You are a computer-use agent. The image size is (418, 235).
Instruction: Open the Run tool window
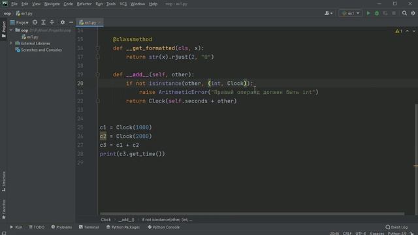tap(16, 227)
